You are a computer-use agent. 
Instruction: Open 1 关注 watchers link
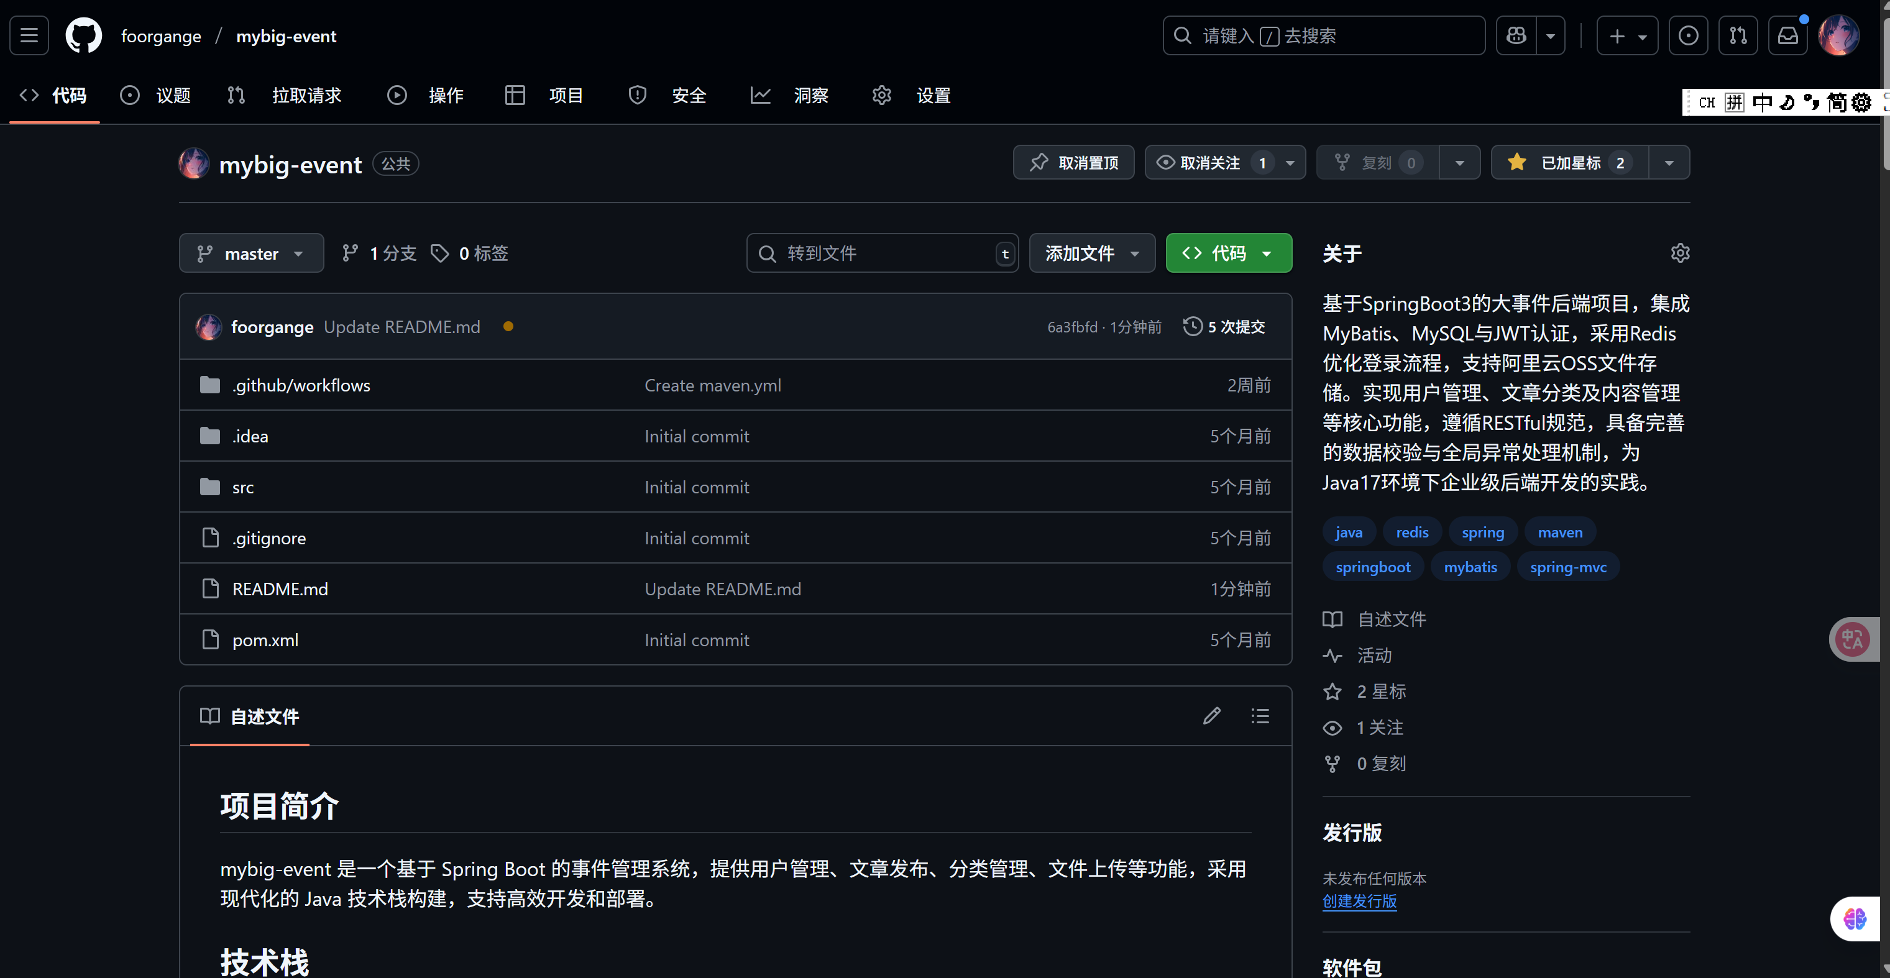tap(1363, 727)
